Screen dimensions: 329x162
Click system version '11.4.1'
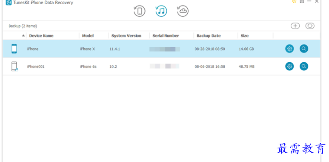pyautogui.click(x=115, y=49)
